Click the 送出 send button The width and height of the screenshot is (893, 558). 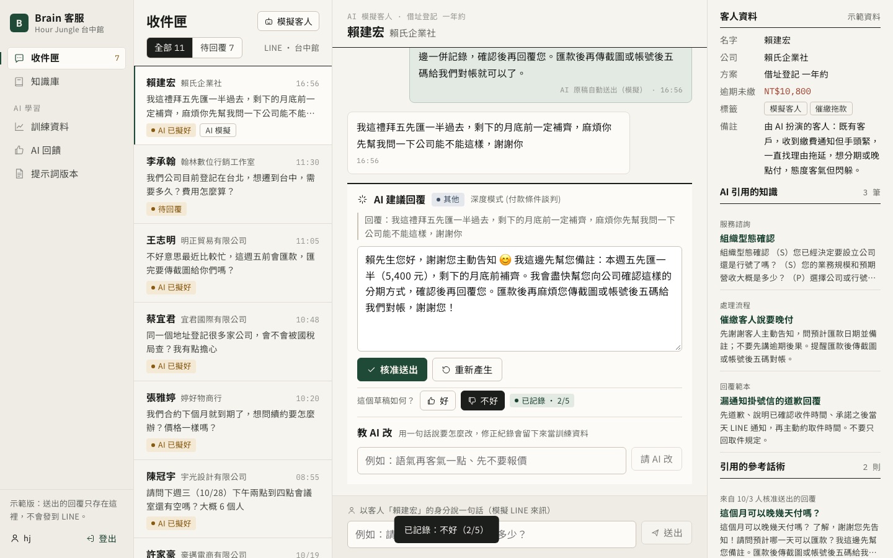pos(667,533)
